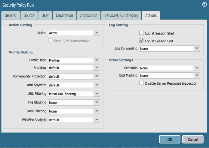This screenshot has height=148, width=209.
Task: Toggle Send ICMP Unreachable checkbox
Action: point(50,40)
